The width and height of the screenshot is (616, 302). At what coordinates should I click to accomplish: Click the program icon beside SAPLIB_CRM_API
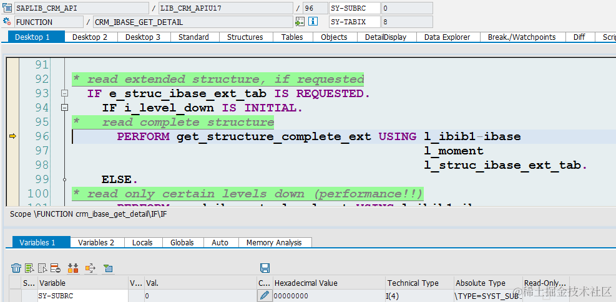point(7,8)
